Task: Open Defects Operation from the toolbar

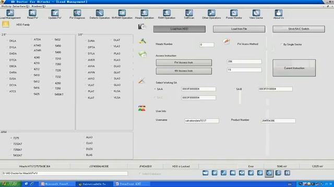Action: [100, 15]
